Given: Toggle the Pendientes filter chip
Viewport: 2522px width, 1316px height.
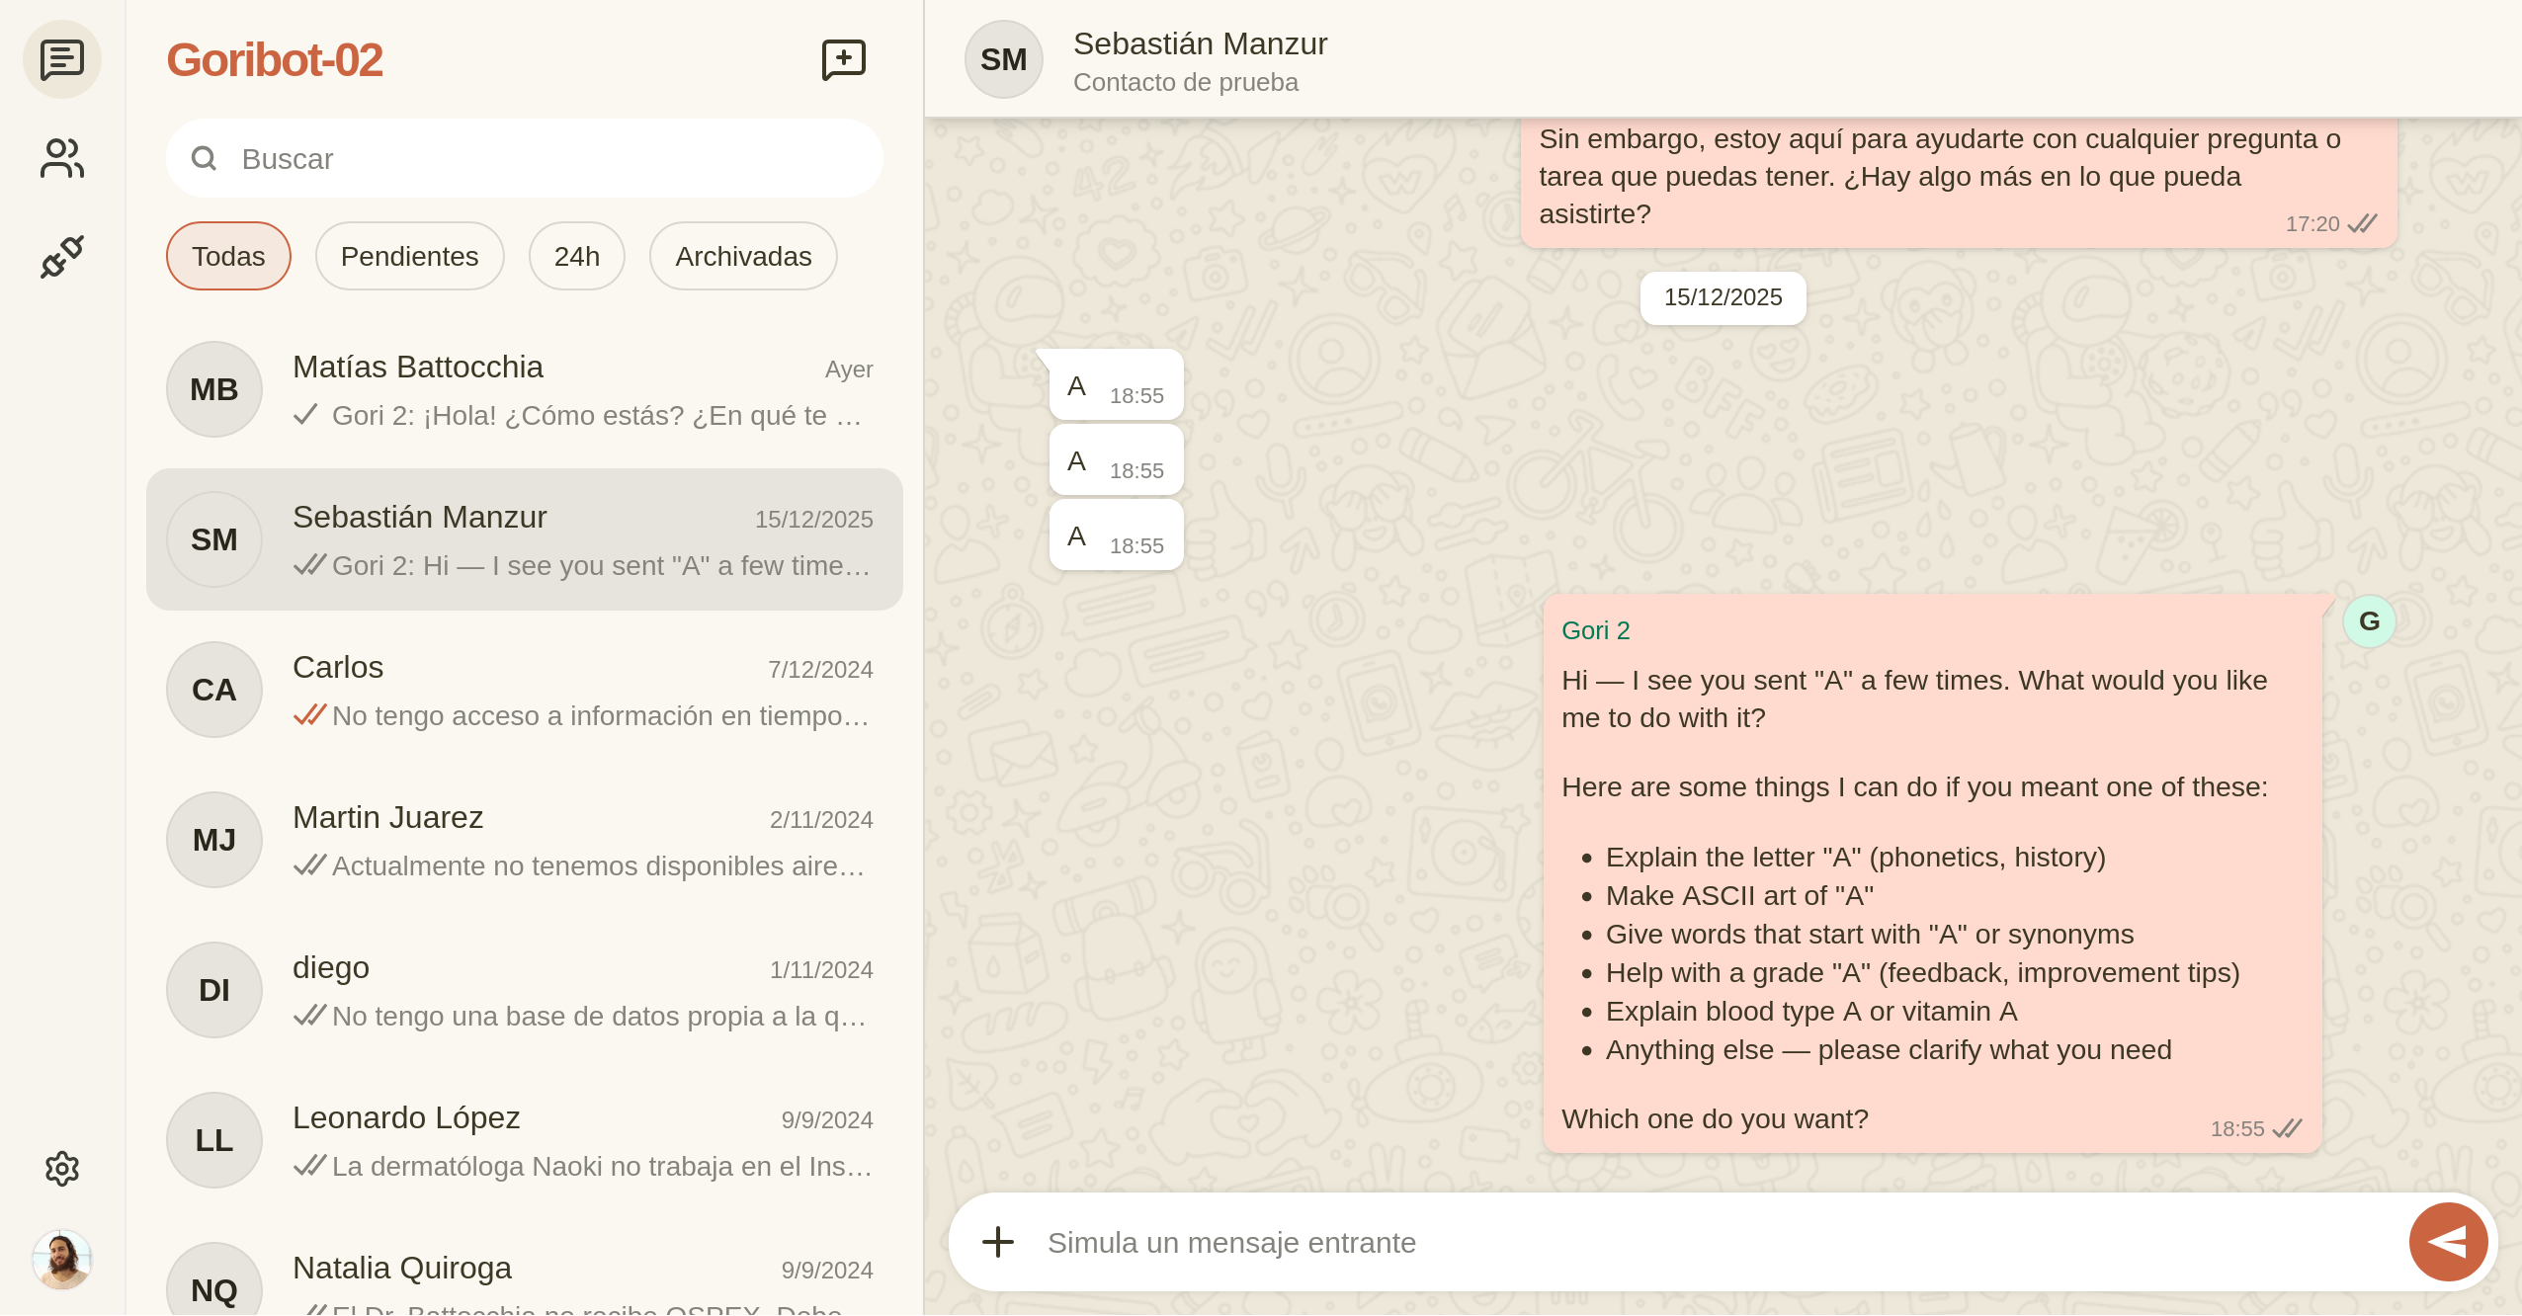Looking at the screenshot, I should coord(409,256).
